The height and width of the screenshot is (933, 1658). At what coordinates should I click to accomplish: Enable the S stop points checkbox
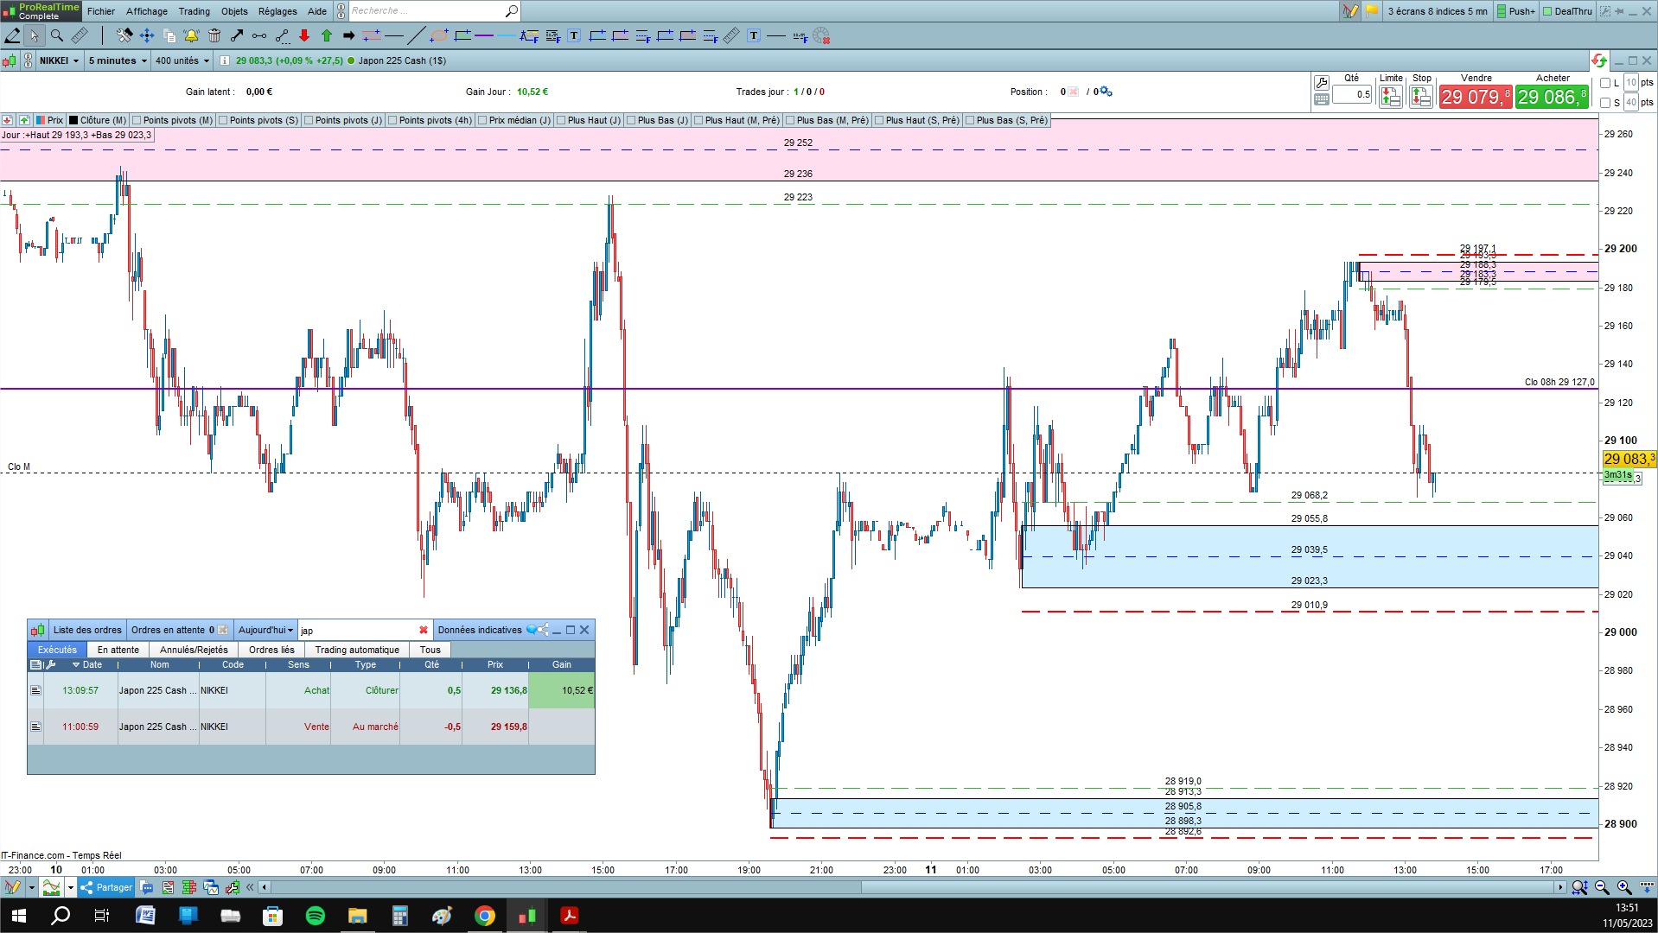coord(1605,103)
